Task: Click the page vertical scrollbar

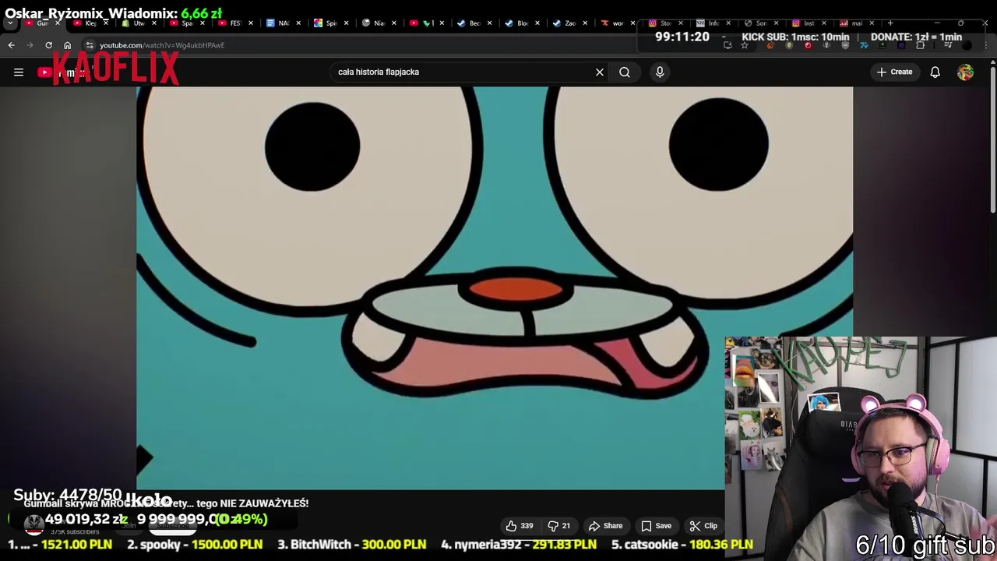Action: (992, 140)
